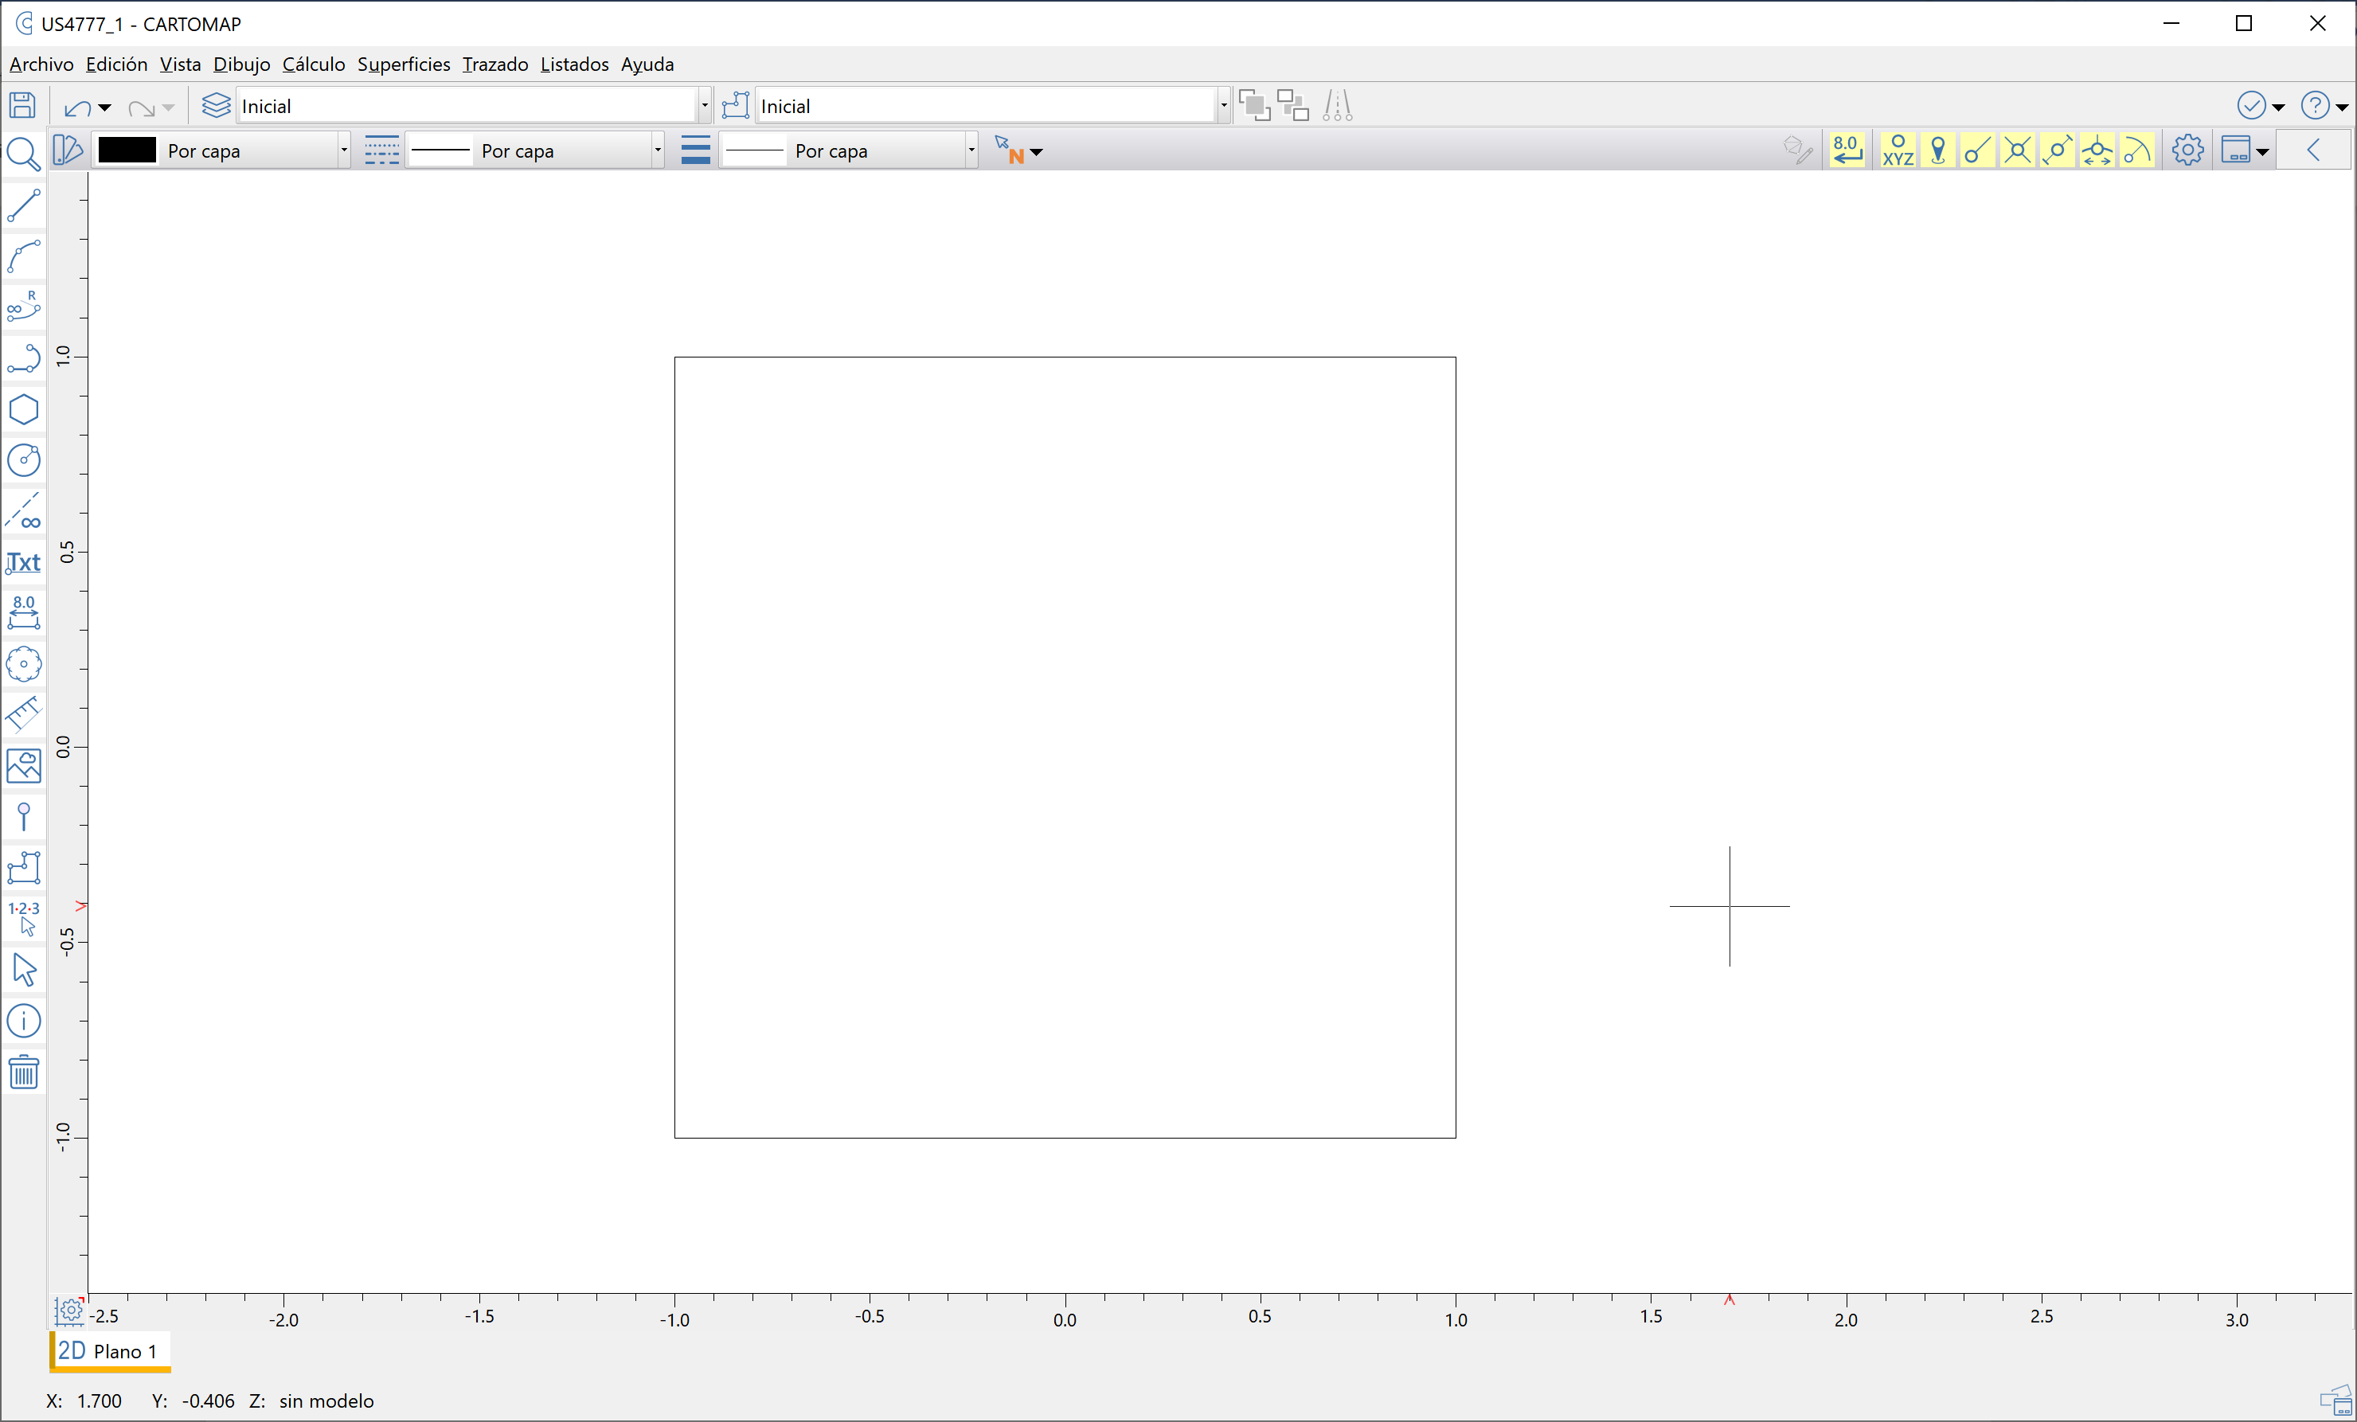Select the radius curve tool marked R
2357x1422 pixels.
24,307
